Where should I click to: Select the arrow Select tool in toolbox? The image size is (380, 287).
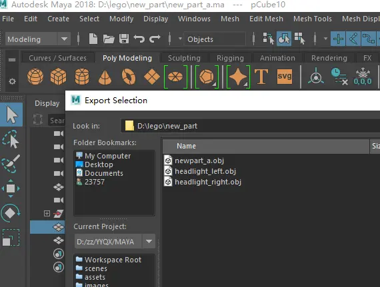11,115
